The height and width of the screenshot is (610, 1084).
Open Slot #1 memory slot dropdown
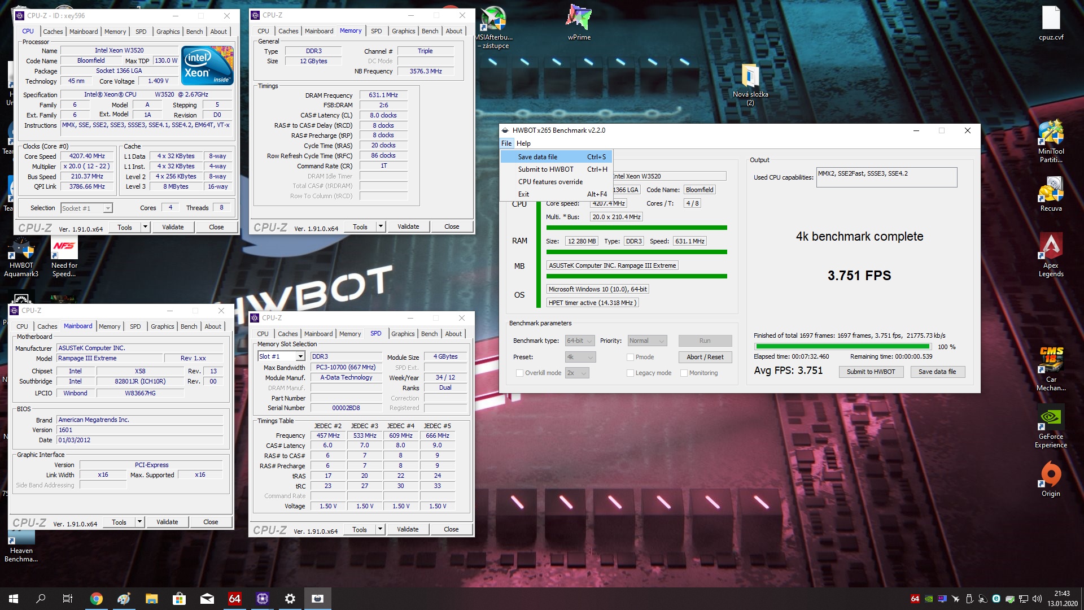pos(281,356)
